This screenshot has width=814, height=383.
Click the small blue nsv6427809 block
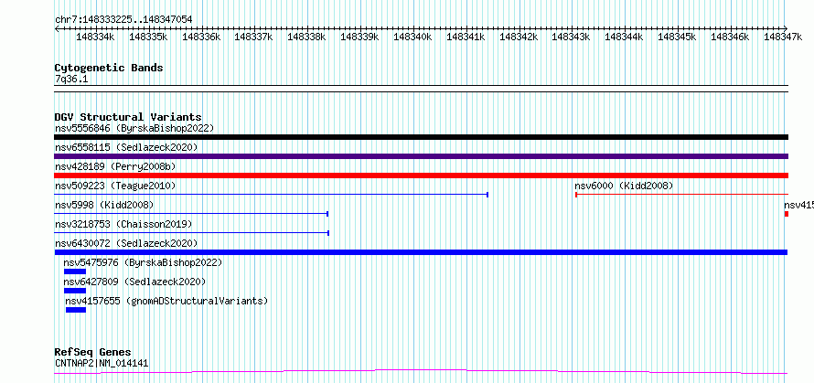point(75,291)
